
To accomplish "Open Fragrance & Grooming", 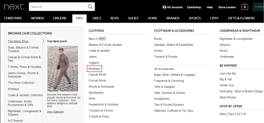I will click(x=169, y=81).
